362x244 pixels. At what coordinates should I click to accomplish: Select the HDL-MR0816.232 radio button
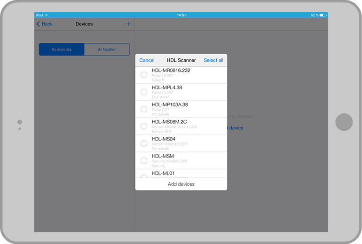(144, 75)
